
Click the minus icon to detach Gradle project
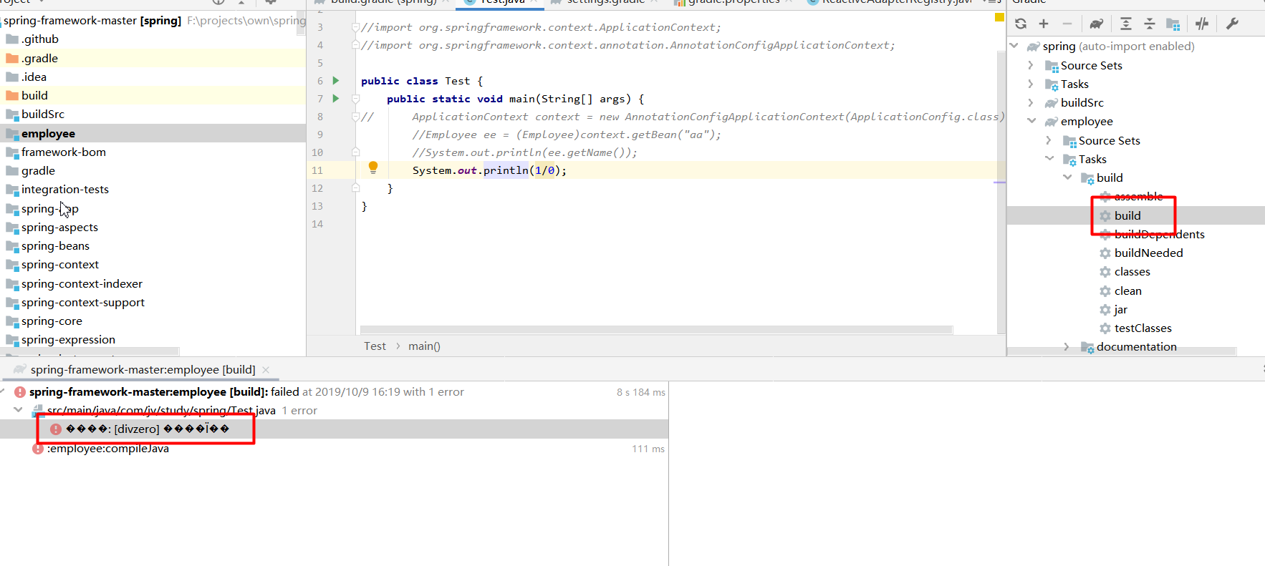(1067, 24)
